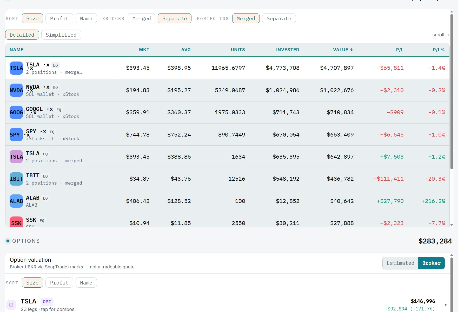458x312 pixels.
Task: Sort table by P/L column header
Action: (400, 50)
